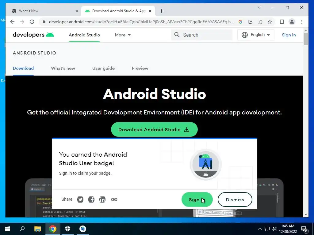Image resolution: width=314 pixels, height=235 pixels.
Task: Open Android Studio taskbar icon
Action: coord(83,229)
